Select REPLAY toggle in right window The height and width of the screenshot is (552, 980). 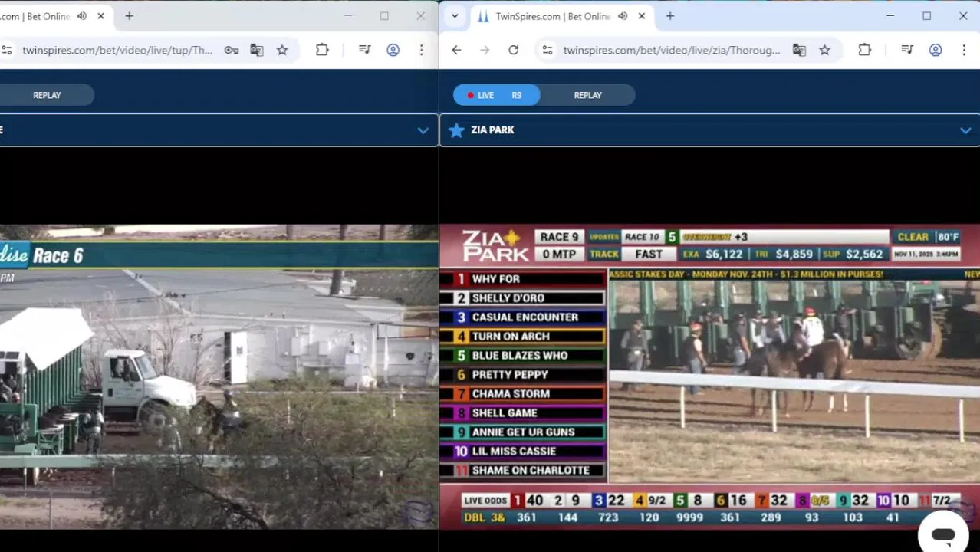(x=588, y=95)
